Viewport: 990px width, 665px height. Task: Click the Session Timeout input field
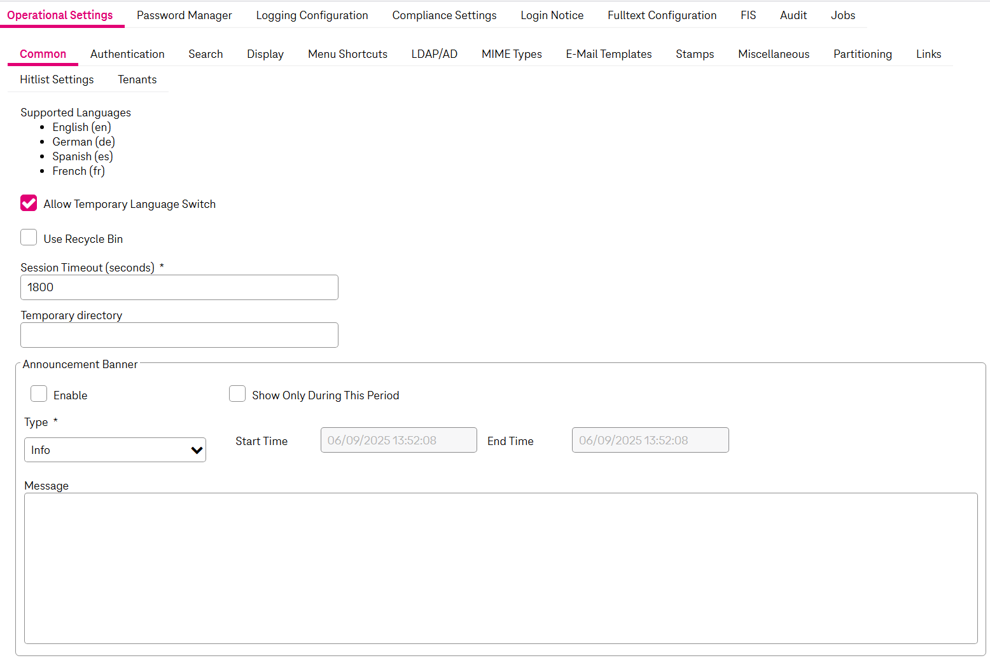(x=179, y=287)
